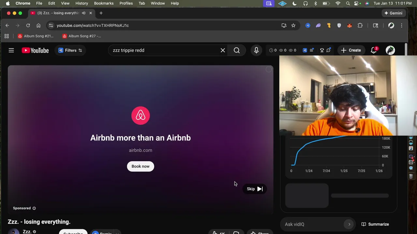Toggle Do Not Disturb moon icon

pyautogui.click(x=295, y=3)
